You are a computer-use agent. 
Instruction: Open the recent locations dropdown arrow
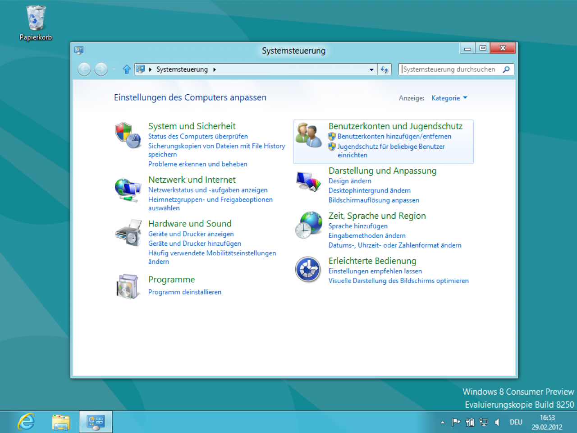(x=114, y=69)
